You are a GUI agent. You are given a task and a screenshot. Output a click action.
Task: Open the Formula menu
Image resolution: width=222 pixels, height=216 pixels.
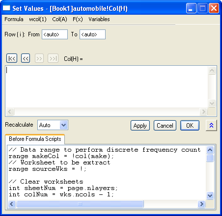(x=14, y=19)
